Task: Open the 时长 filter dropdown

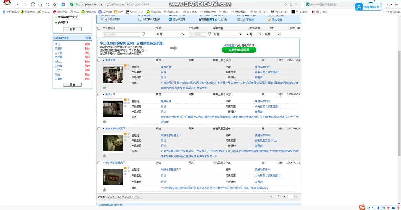Action: (272, 34)
